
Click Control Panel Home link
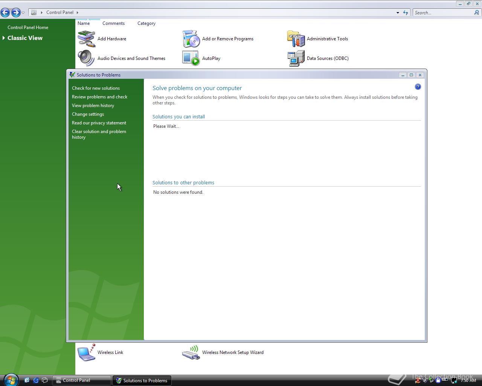click(28, 28)
